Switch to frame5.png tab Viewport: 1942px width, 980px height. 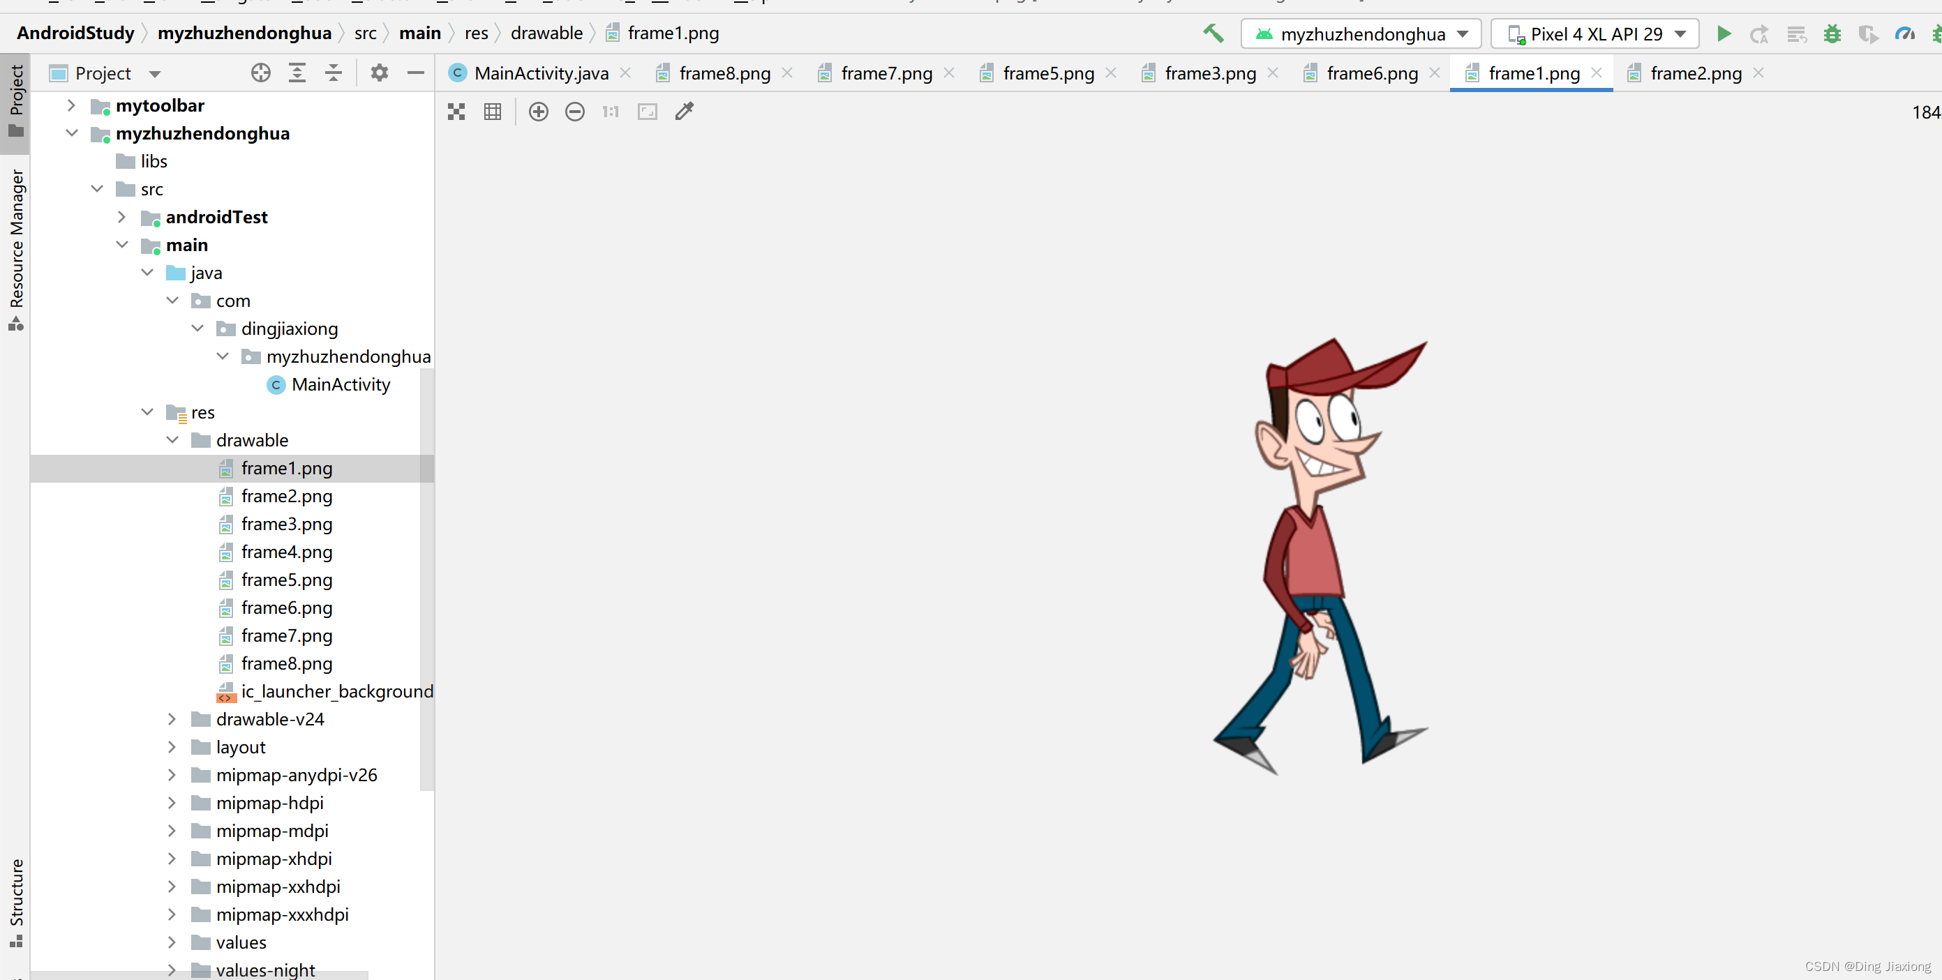click(x=1048, y=73)
